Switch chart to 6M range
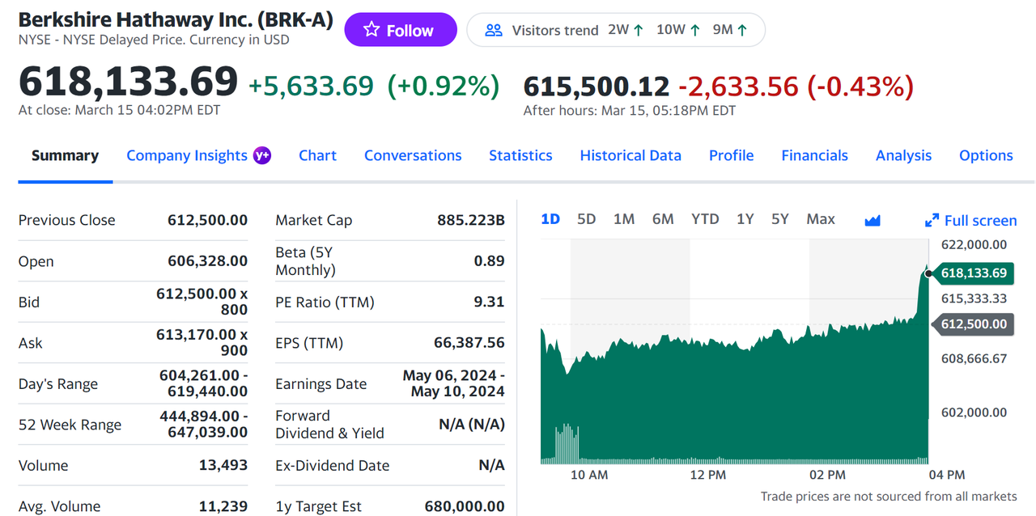 (x=663, y=219)
